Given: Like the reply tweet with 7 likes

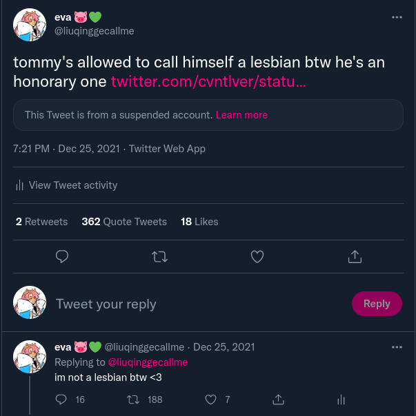Looking at the screenshot, I should (x=211, y=399).
